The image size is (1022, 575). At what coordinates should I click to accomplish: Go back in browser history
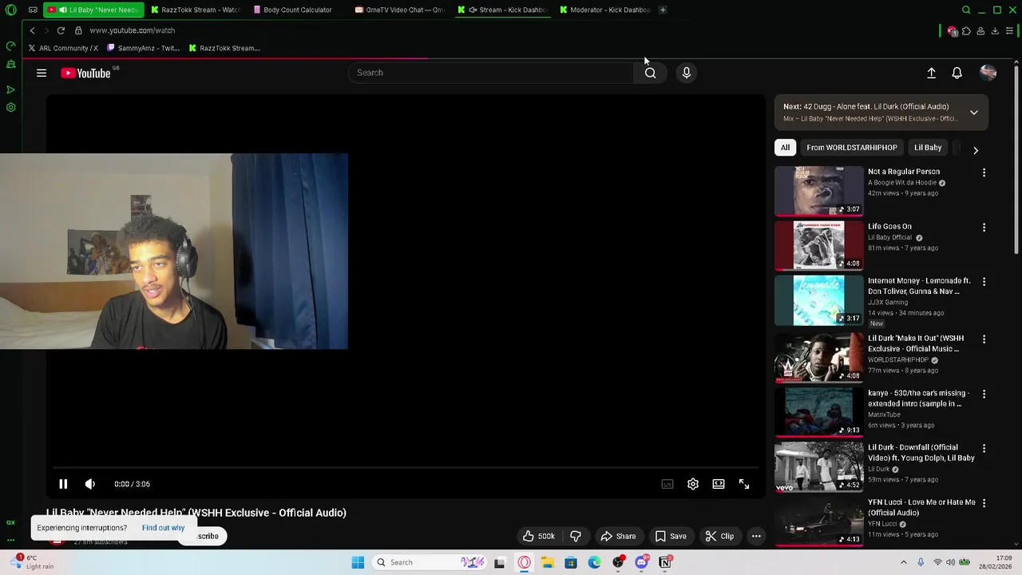[32, 30]
